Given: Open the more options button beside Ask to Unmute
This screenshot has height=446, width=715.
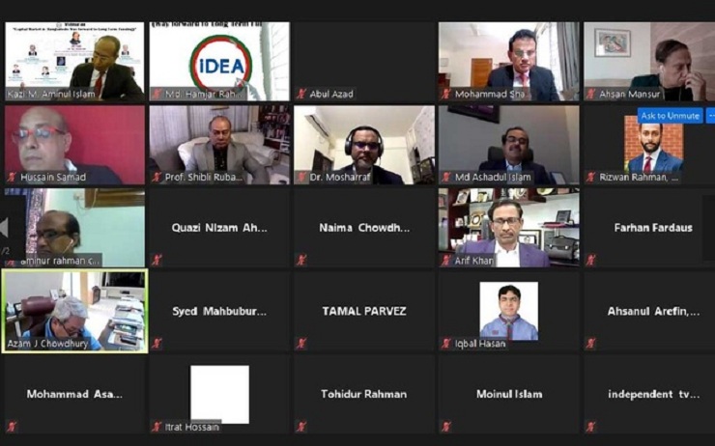Looking at the screenshot, I should tap(710, 116).
